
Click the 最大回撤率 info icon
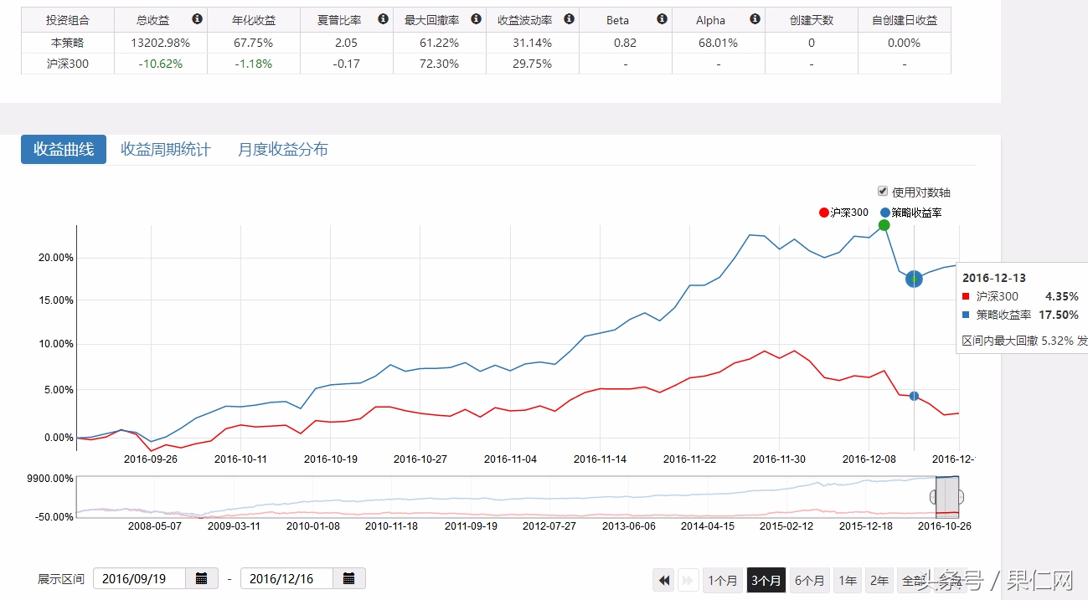point(475,18)
